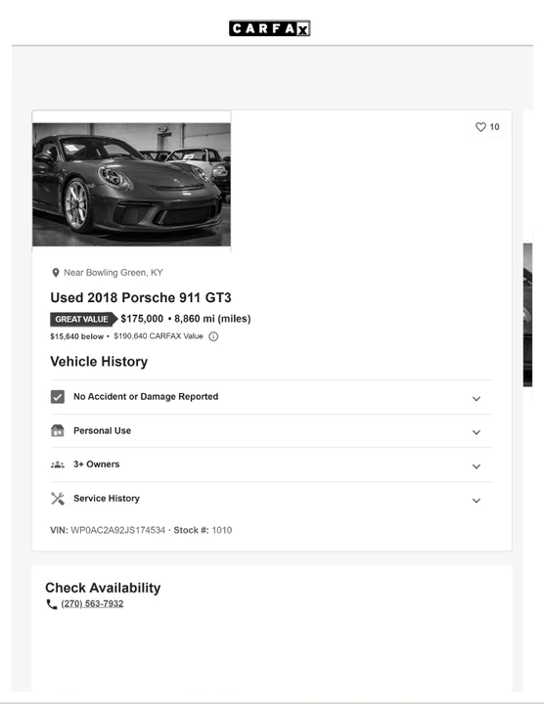Click the phone handset icon

[x=52, y=604]
